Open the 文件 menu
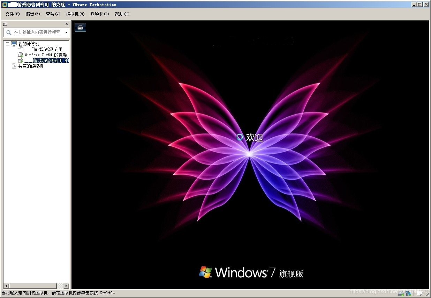The height and width of the screenshot is (298, 431). pyautogui.click(x=13, y=14)
